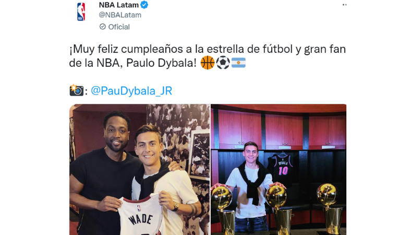
Task: Click the WADE jersey in left photo
Action: coord(141,216)
